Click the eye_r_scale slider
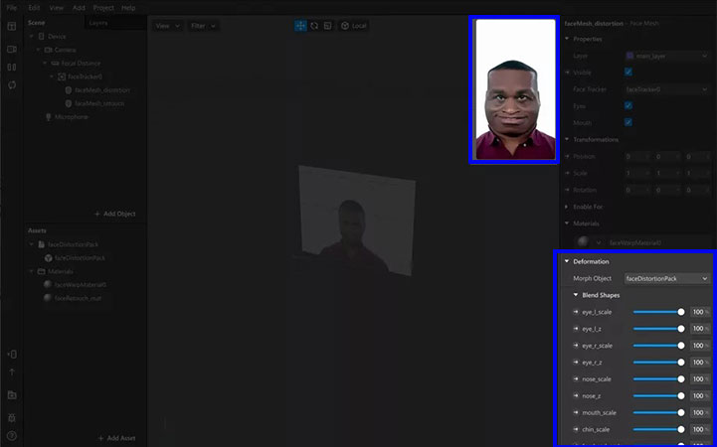 [x=658, y=346]
